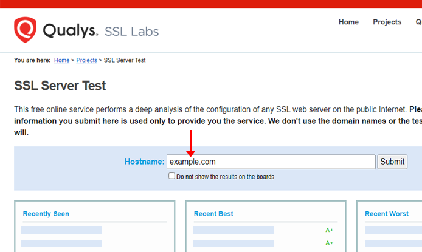The width and height of the screenshot is (422, 252).
Task: Click the Recent Worst panel heading
Action: [387, 214]
